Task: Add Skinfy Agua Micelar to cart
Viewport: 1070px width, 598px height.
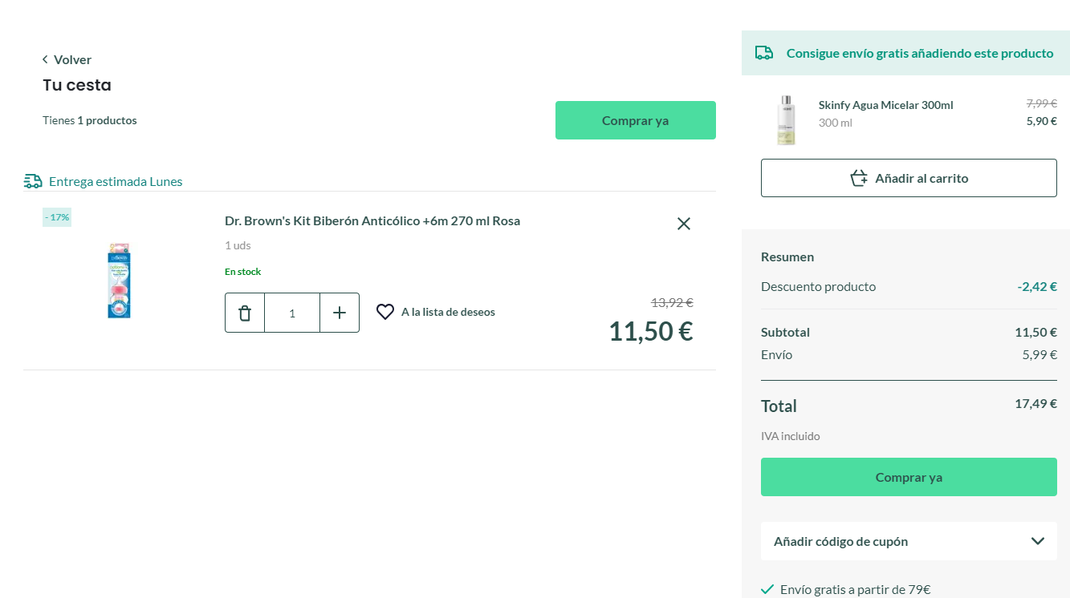Action: [x=909, y=178]
